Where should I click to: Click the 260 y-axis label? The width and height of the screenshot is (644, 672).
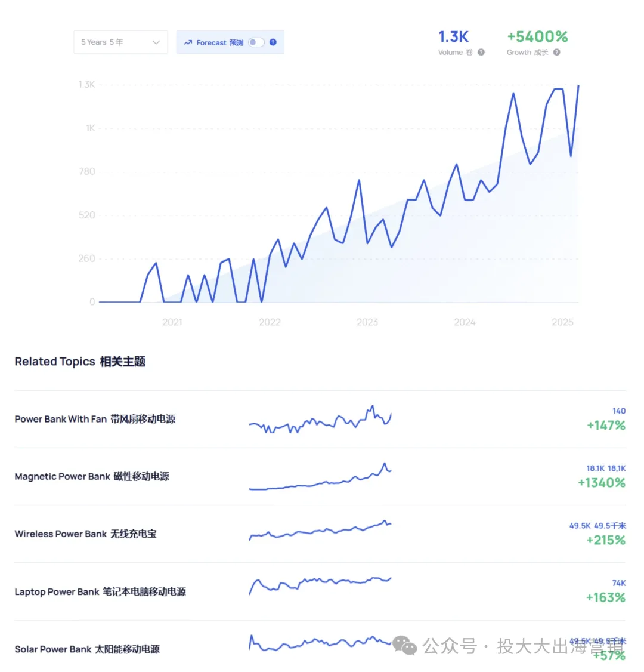click(87, 258)
